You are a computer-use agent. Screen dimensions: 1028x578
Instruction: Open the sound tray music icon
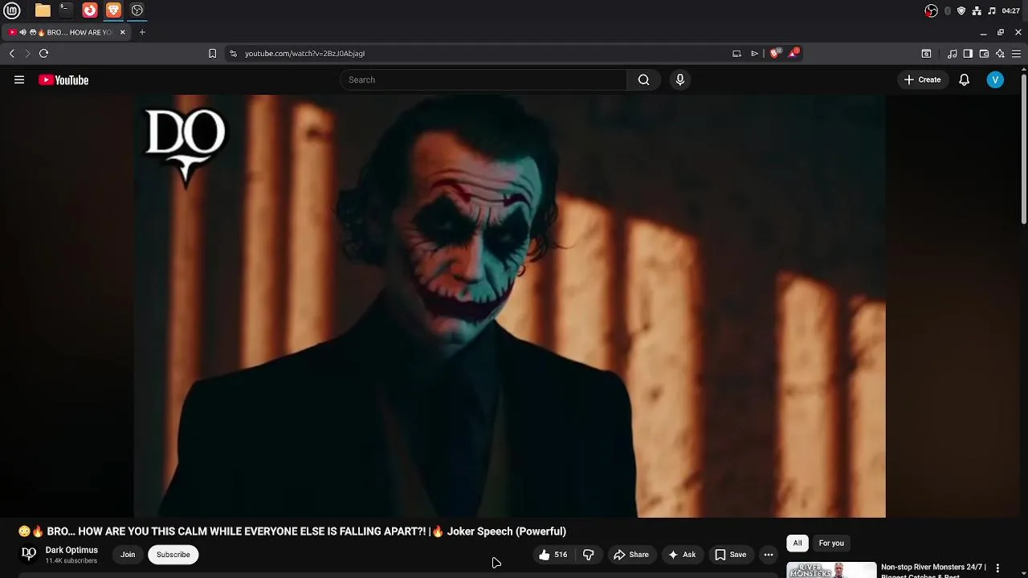pyautogui.click(x=992, y=10)
